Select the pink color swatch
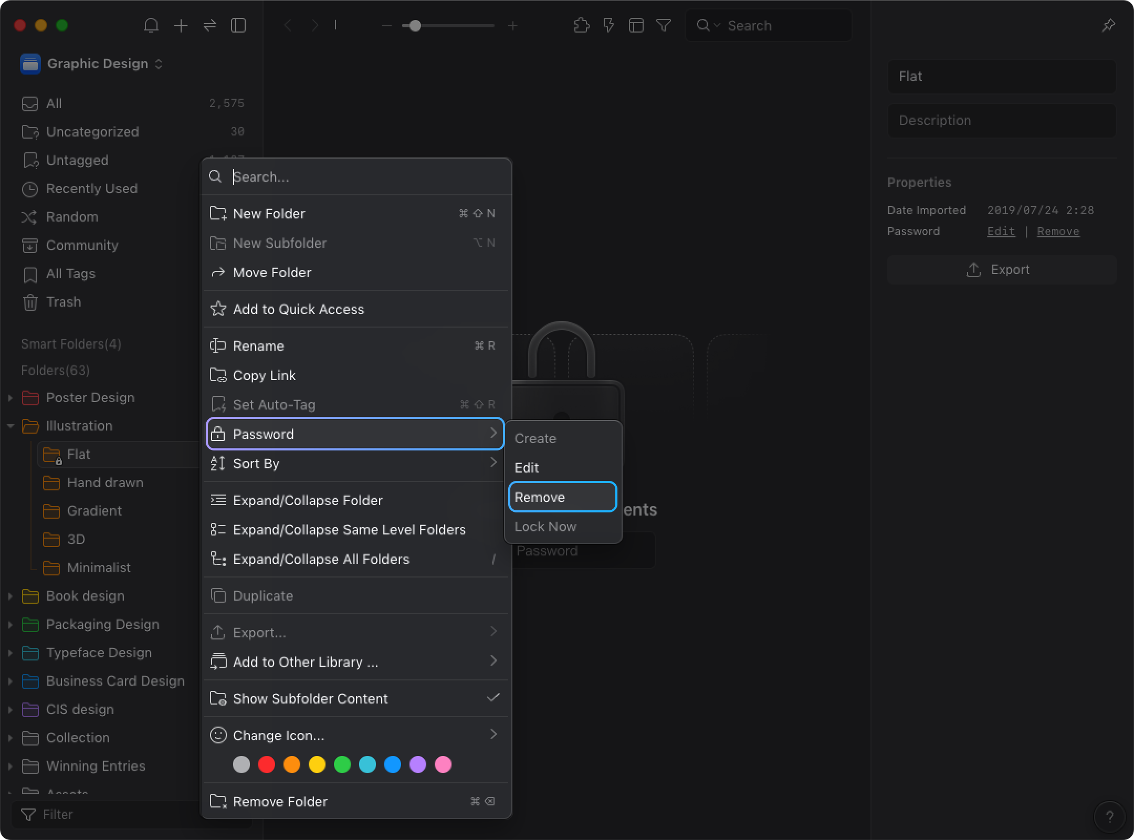 tap(444, 764)
